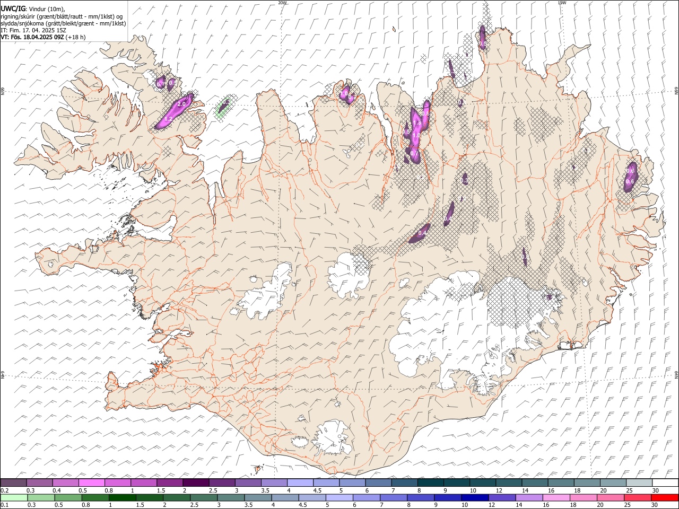The height and width of the screenshot is (509, 679).
Task: Pick the steel blue swatch after 6, upper scale
Action: point(378,483)
